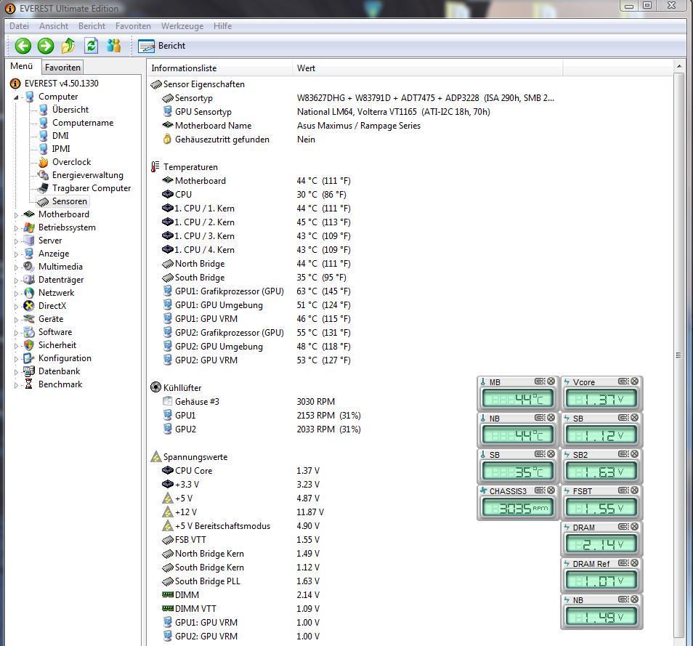The image size is (693, 646).
Task: Click the Refresh toolbar icon
Action: coord(91,46)
